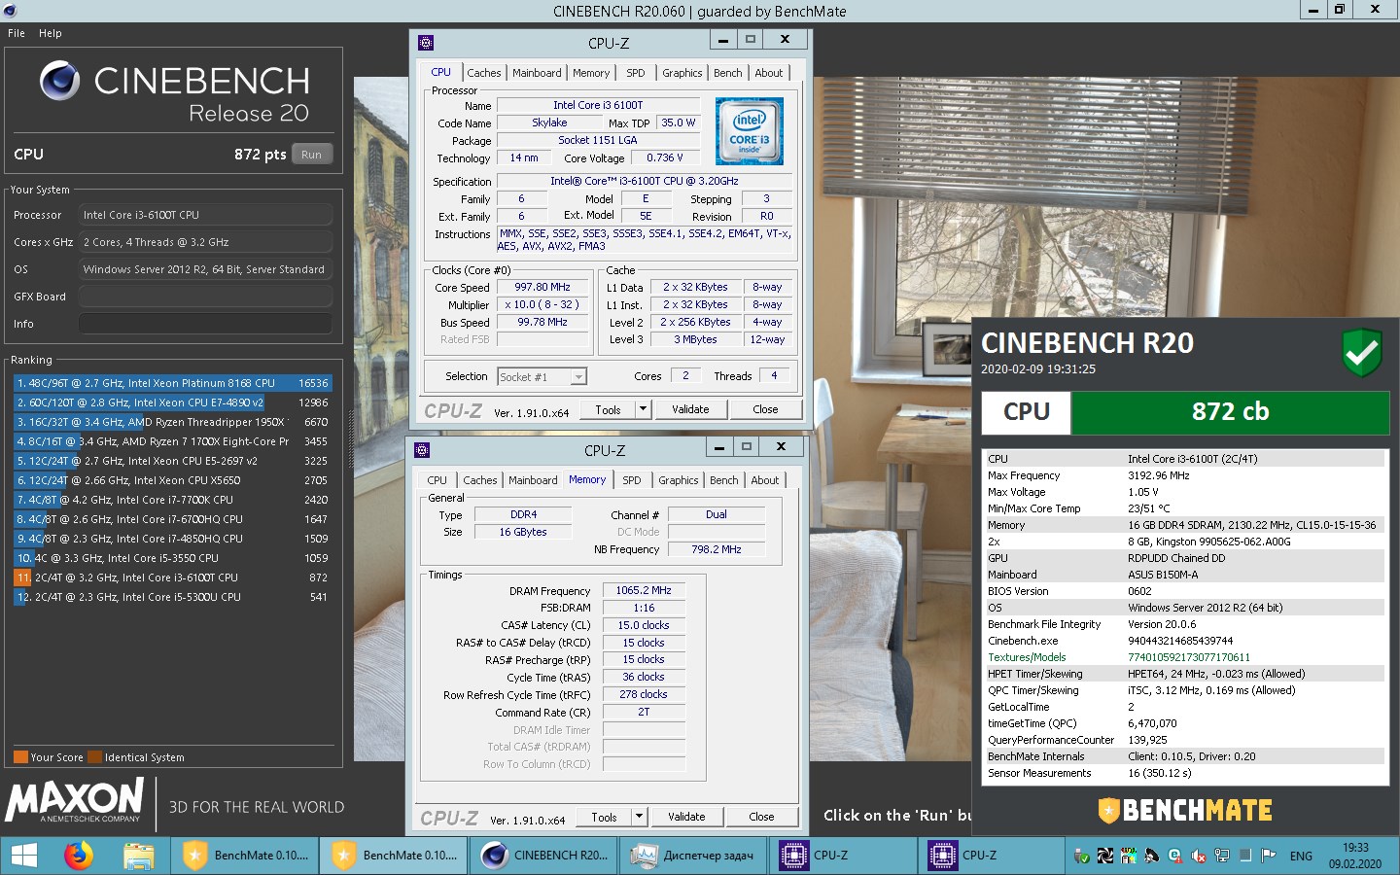Click the Safely Remove Hardware tray icon
This screenshot has width=1400, height=875.
pos(1082,856)
